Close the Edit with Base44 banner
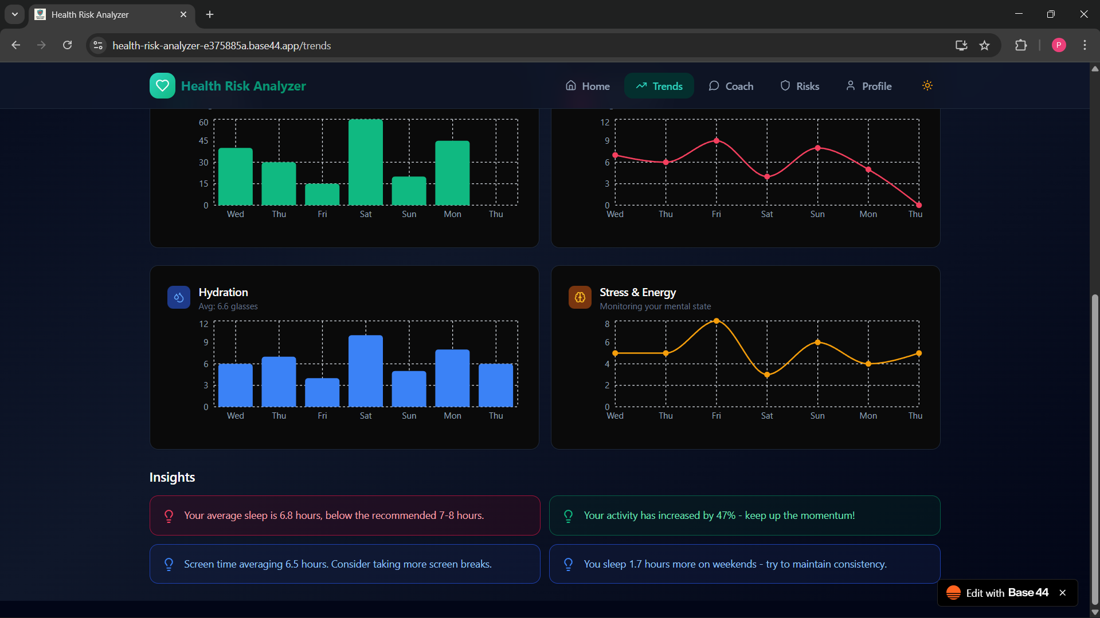 [x=1063, y=593]
